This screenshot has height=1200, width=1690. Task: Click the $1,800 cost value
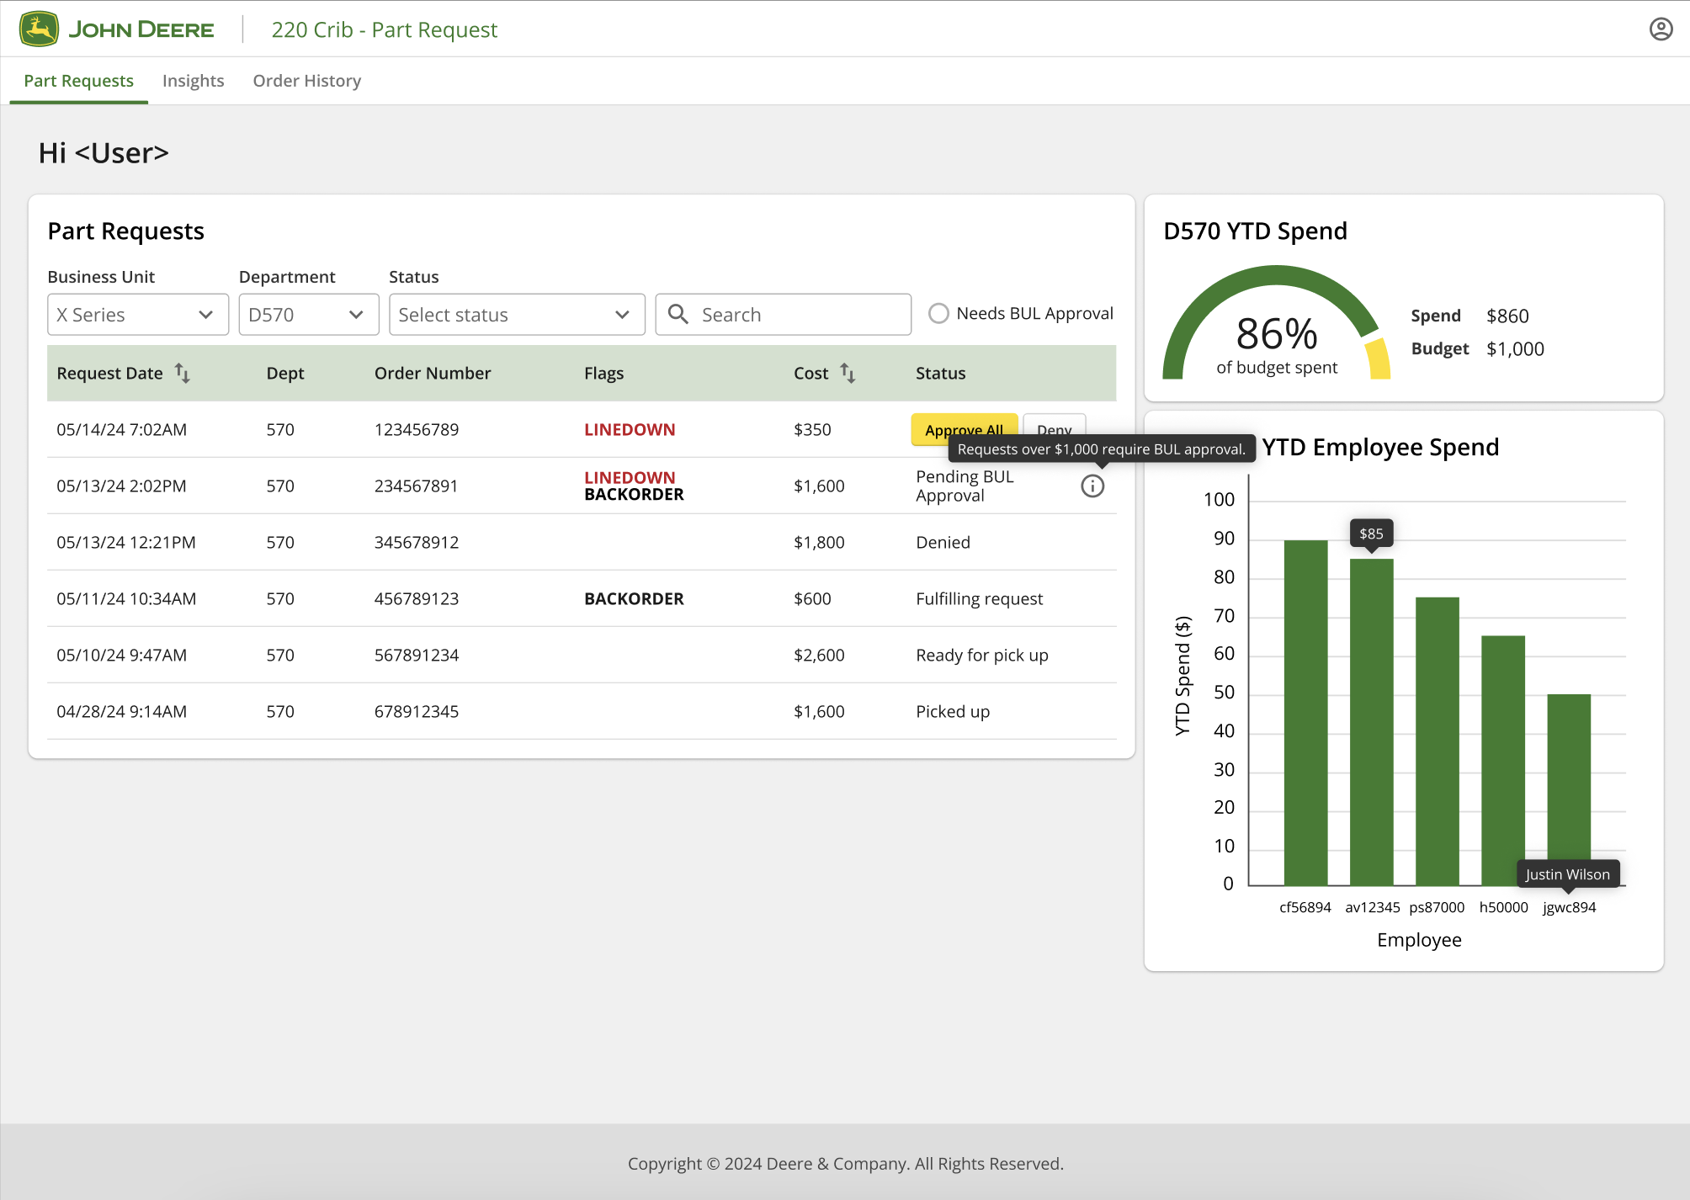pyautogui.click(x=819, y=542)
